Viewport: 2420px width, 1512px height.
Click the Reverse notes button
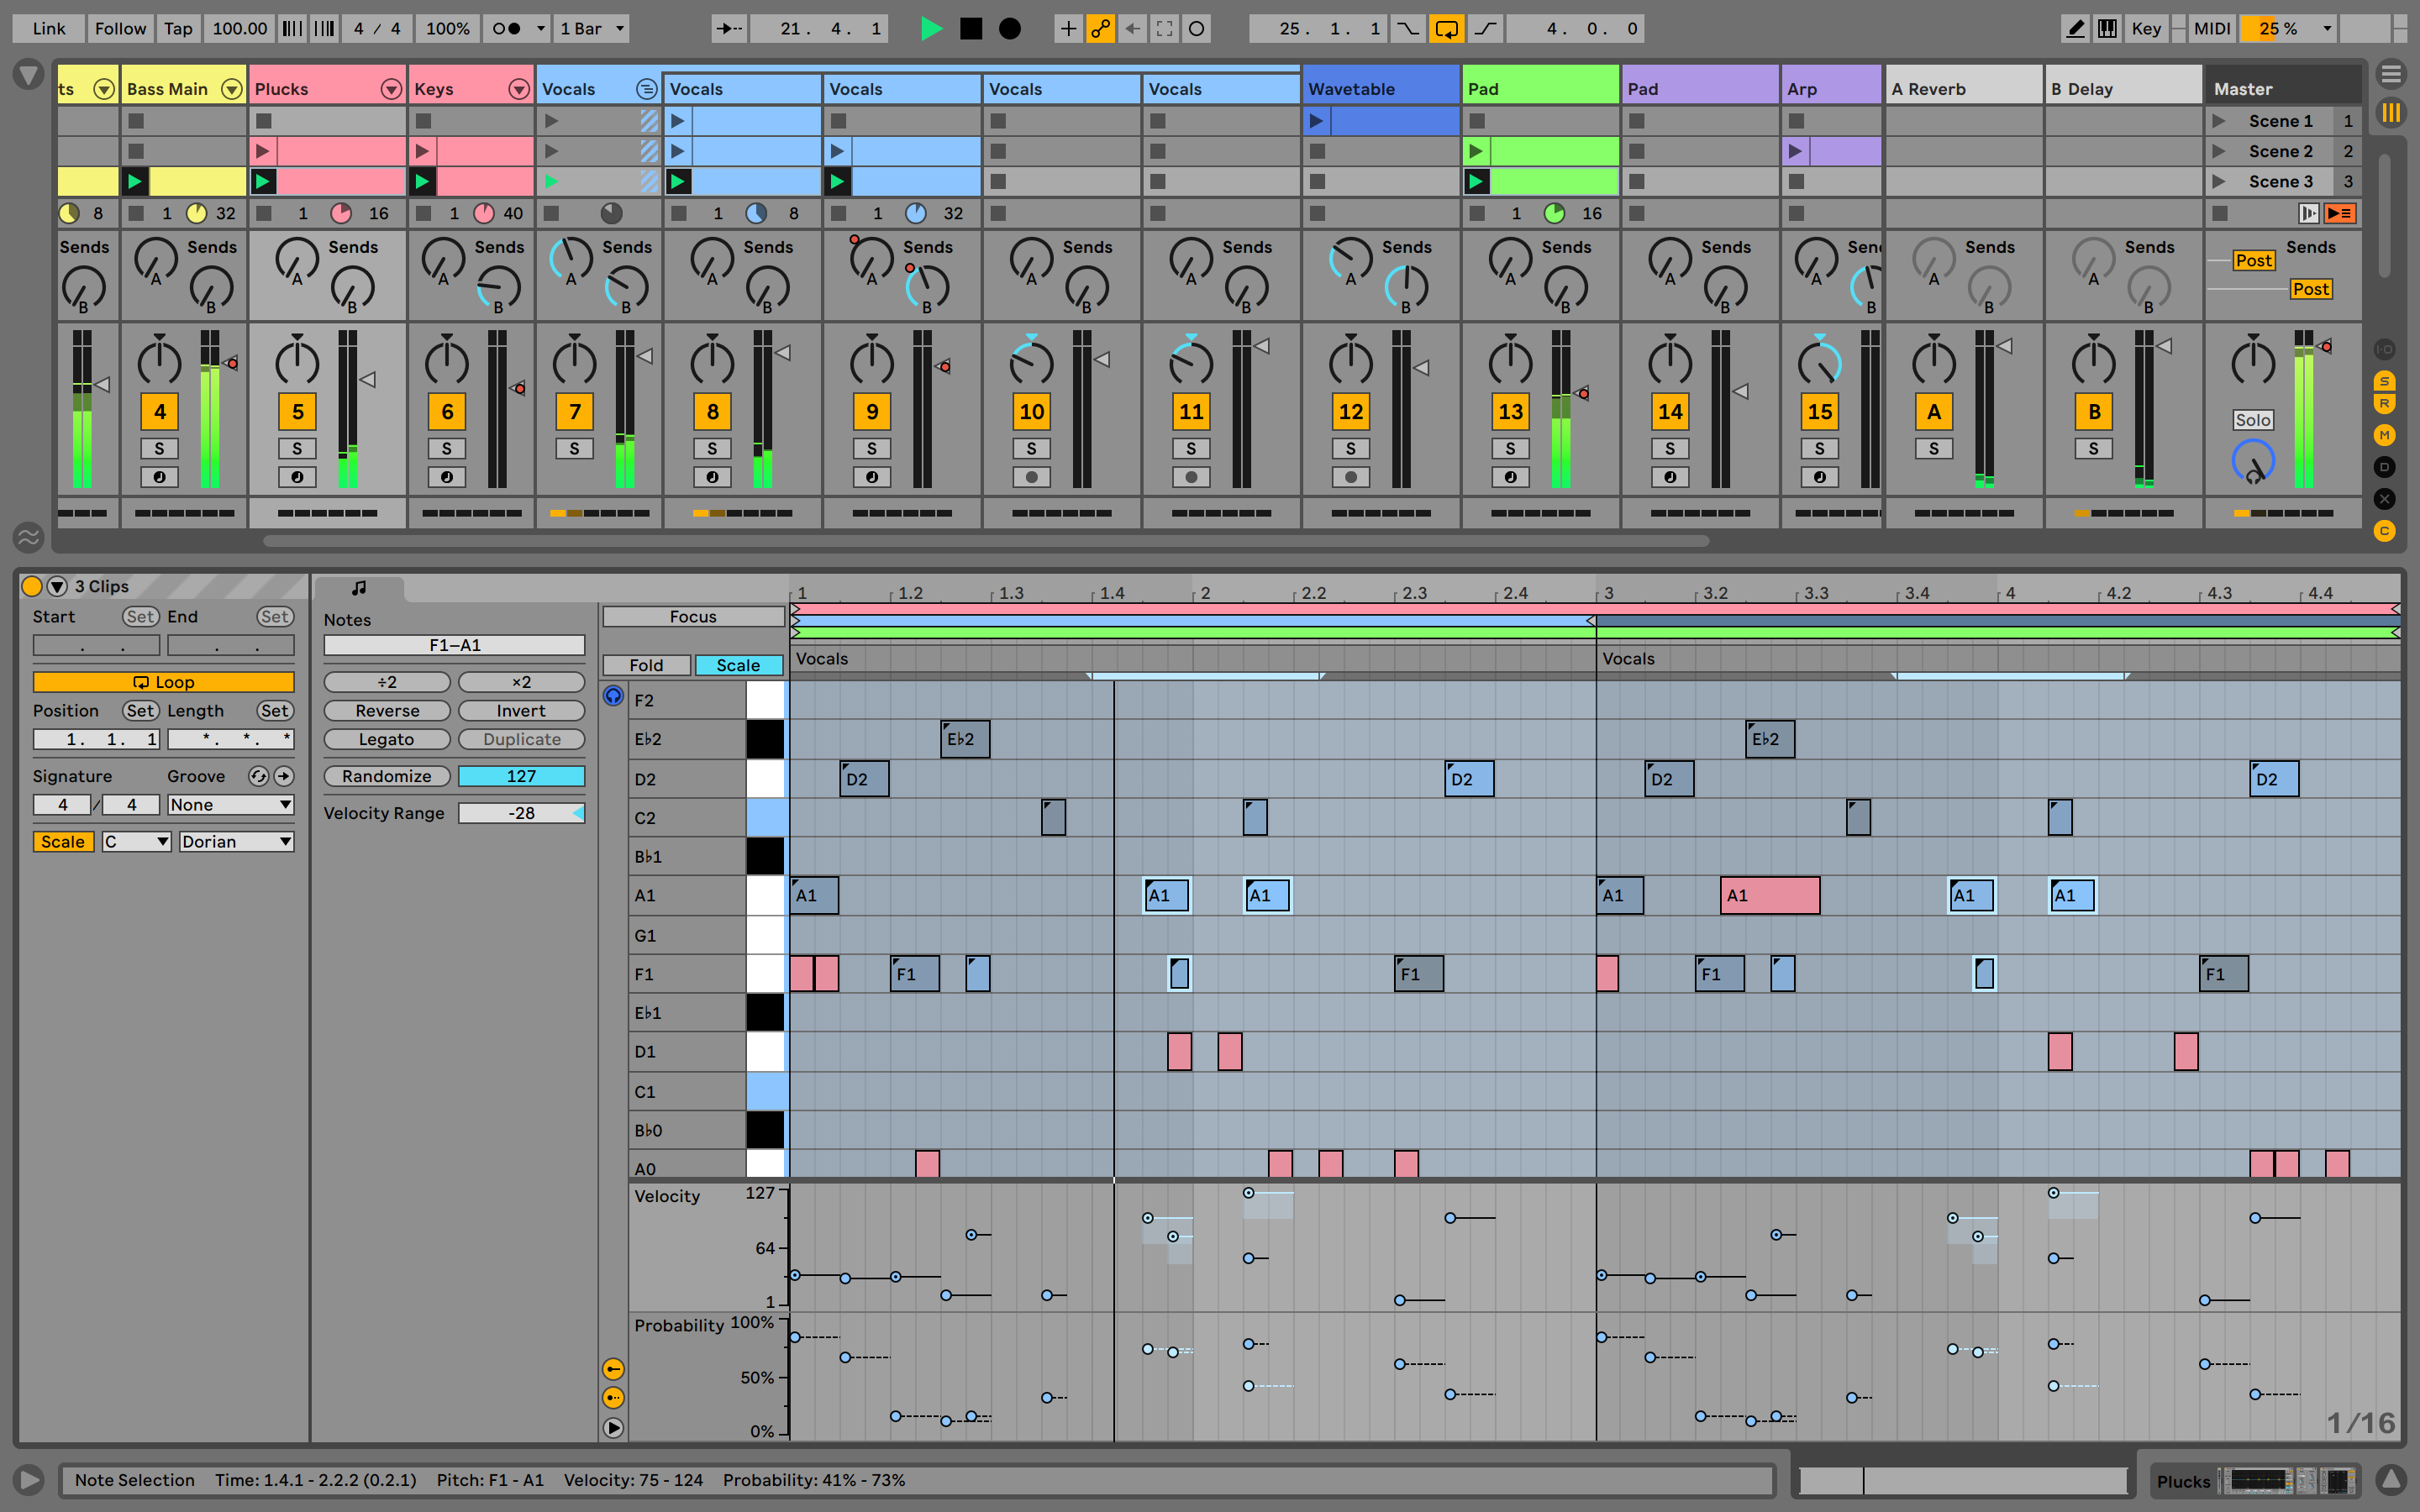click(x=387, y=709)
